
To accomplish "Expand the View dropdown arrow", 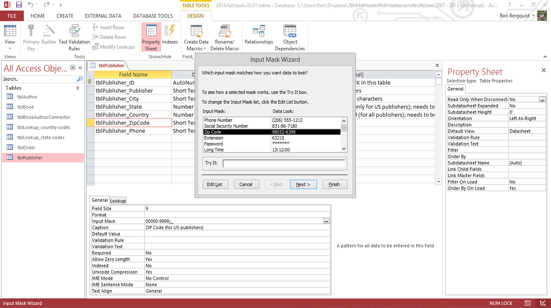I will [10, 49].
